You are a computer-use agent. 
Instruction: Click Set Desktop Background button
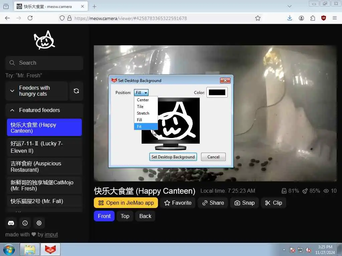pos(173,157)
